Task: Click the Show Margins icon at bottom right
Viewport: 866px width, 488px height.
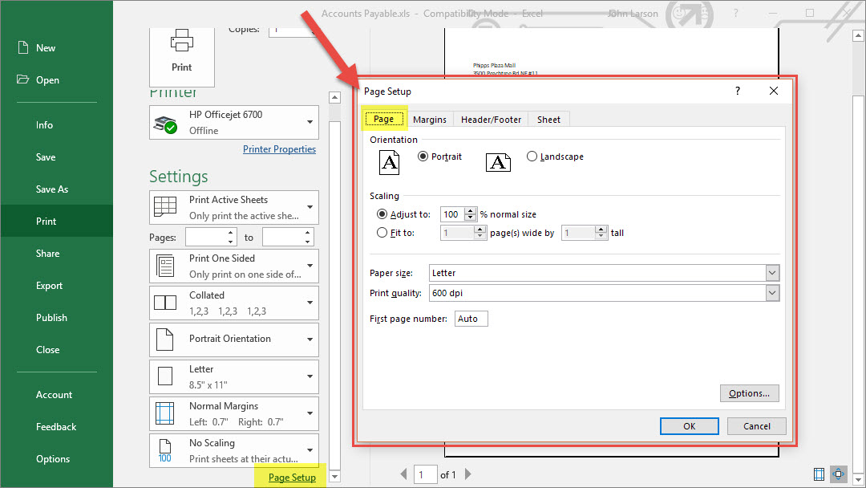Action: [819, 474]
